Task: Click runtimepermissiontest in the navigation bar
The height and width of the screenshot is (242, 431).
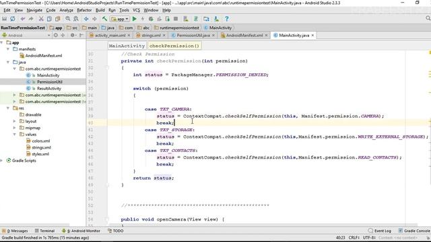Action: click(176, 28)
